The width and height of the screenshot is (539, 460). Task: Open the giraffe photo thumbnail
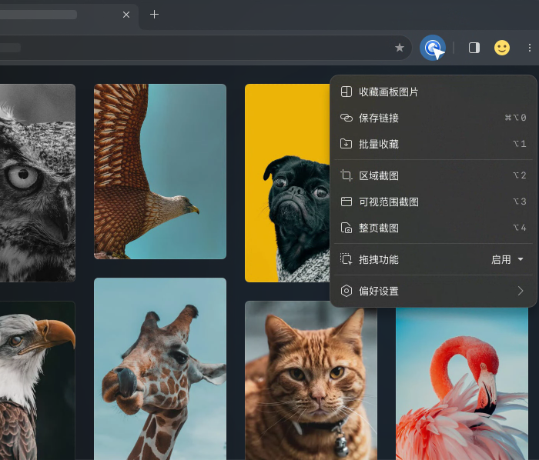(x=160, y=368)
